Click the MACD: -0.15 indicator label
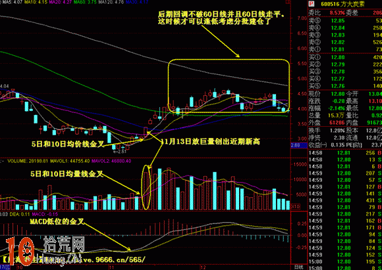 pyautogui.click(x=45, y=214)
